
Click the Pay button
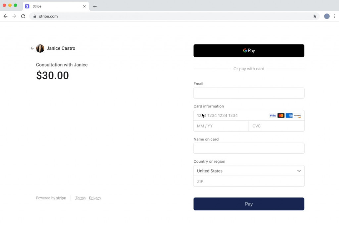(249, 204)
